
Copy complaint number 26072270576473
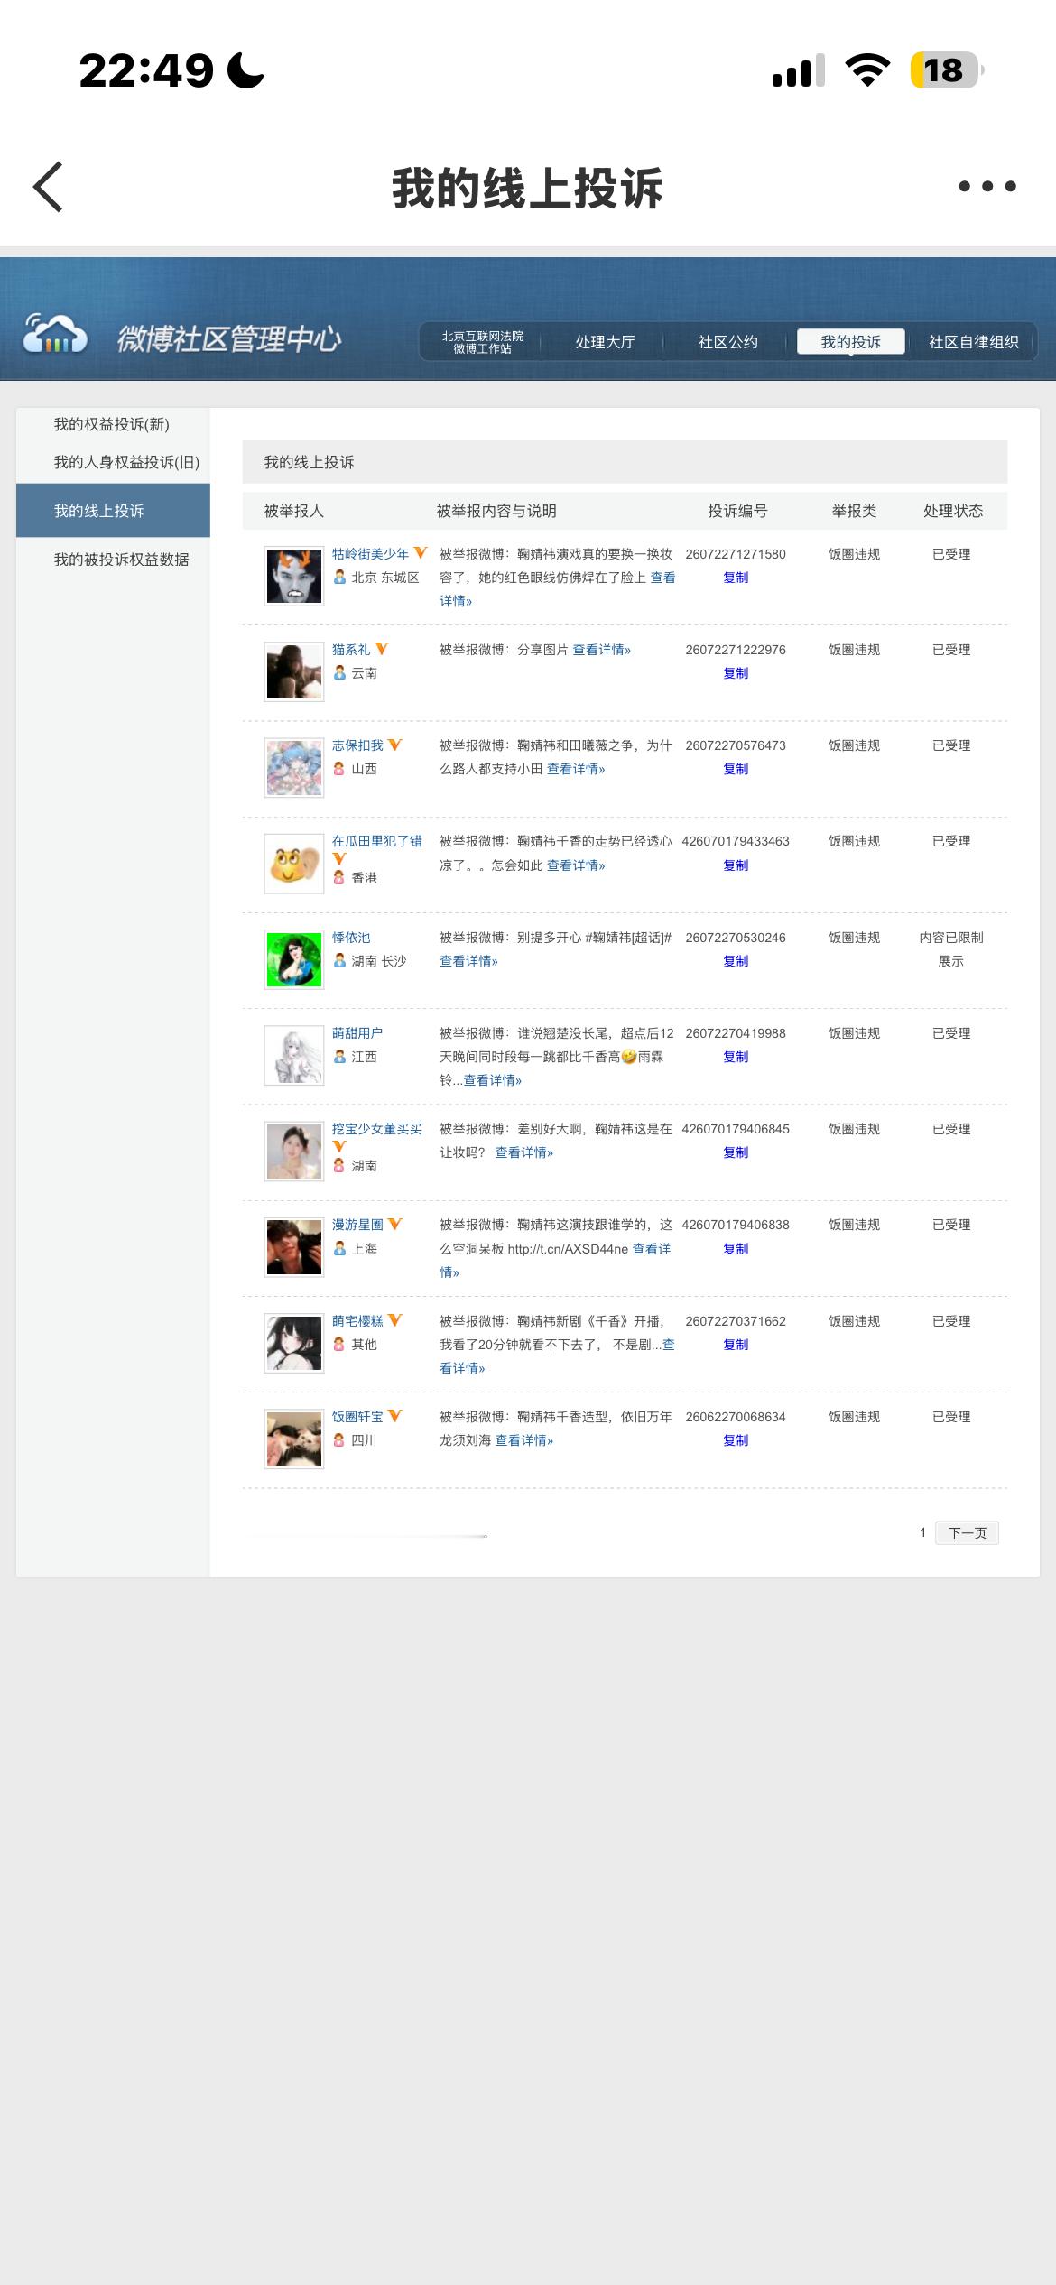(736, 769)
